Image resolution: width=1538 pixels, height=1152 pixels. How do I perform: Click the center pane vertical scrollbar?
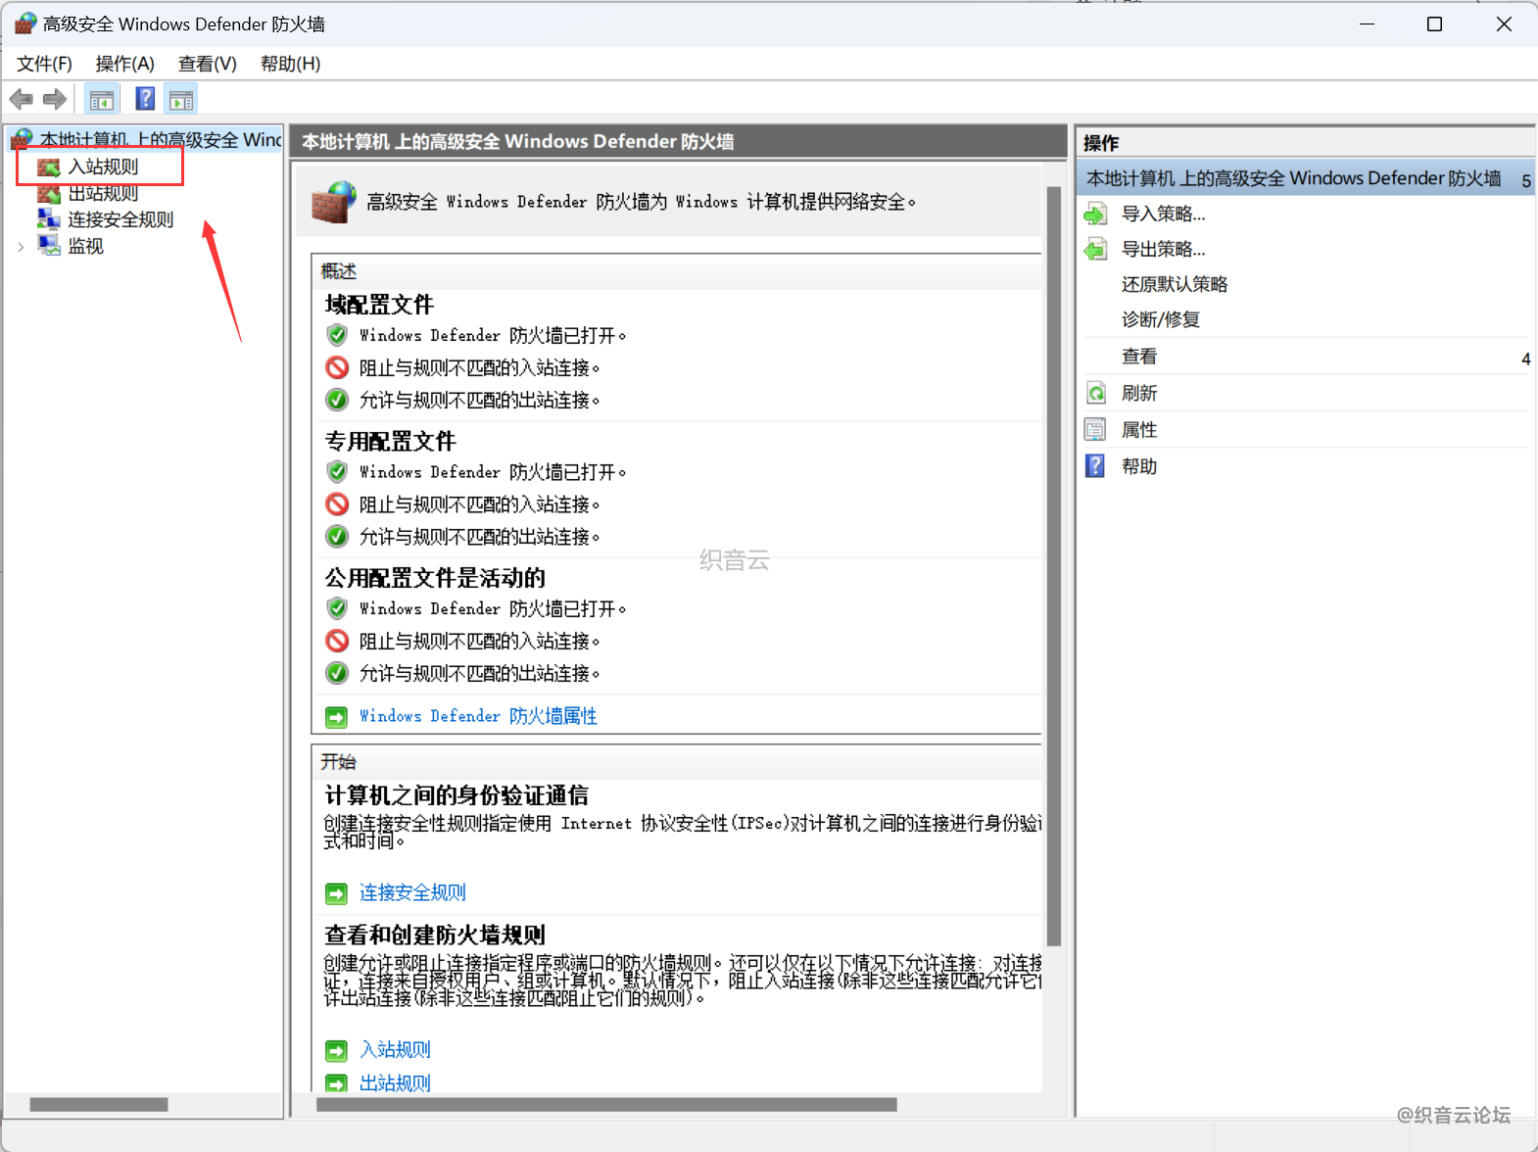pyautogui.click(x=1054, y=566)
